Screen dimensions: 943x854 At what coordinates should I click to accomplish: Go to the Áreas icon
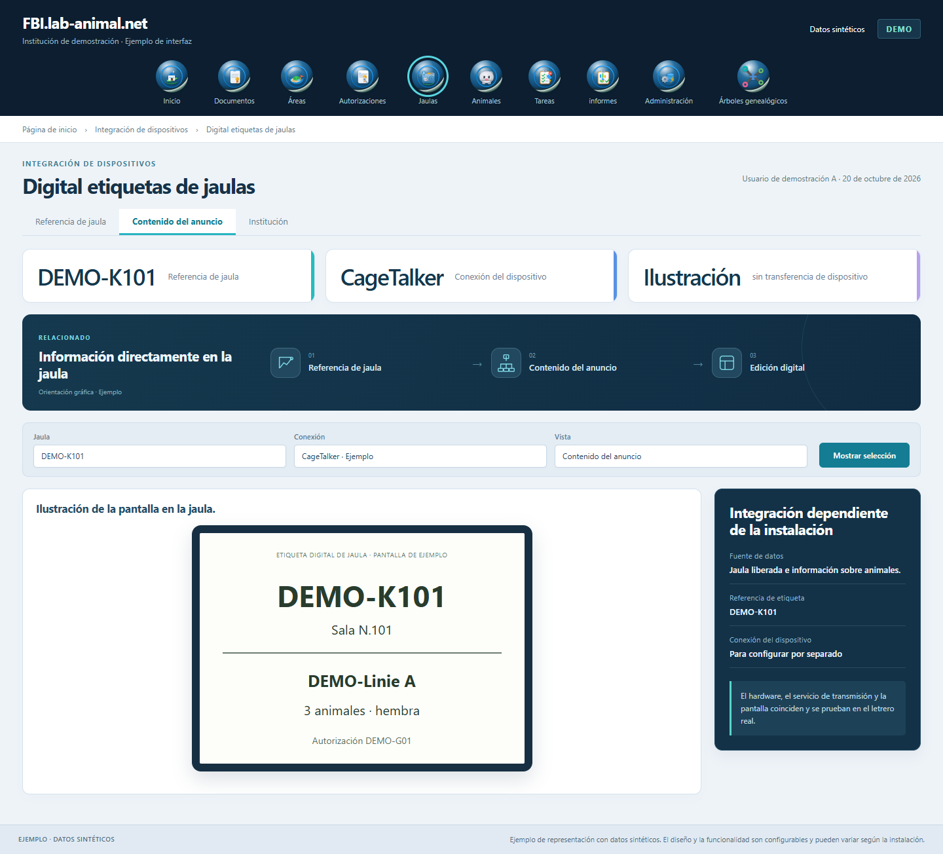(x=297, y=77)
